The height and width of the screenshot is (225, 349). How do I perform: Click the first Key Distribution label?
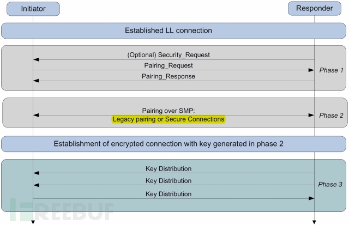click(x=169, y=169)
